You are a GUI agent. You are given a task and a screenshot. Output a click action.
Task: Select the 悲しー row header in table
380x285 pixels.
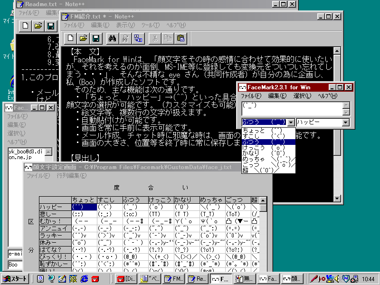[55, 214]
